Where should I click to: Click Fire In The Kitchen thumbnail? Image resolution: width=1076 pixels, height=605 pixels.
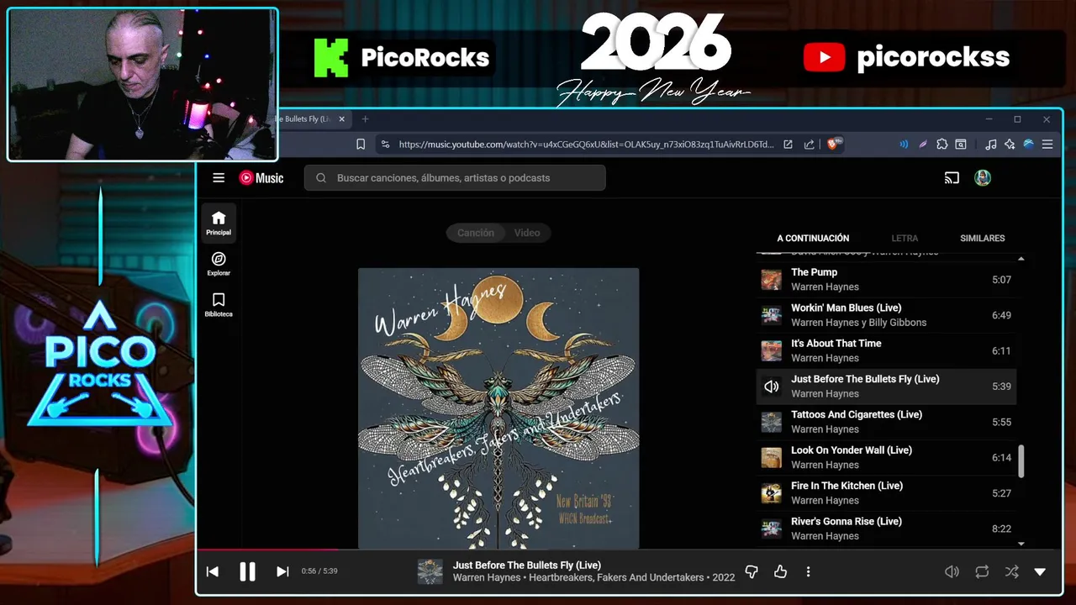(771, 493)
